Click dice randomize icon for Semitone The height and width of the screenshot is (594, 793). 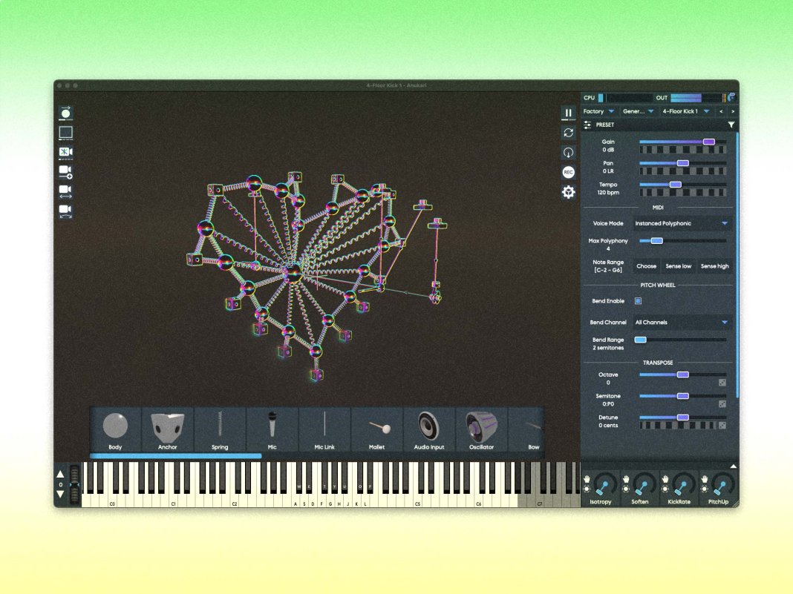(722, 403)
